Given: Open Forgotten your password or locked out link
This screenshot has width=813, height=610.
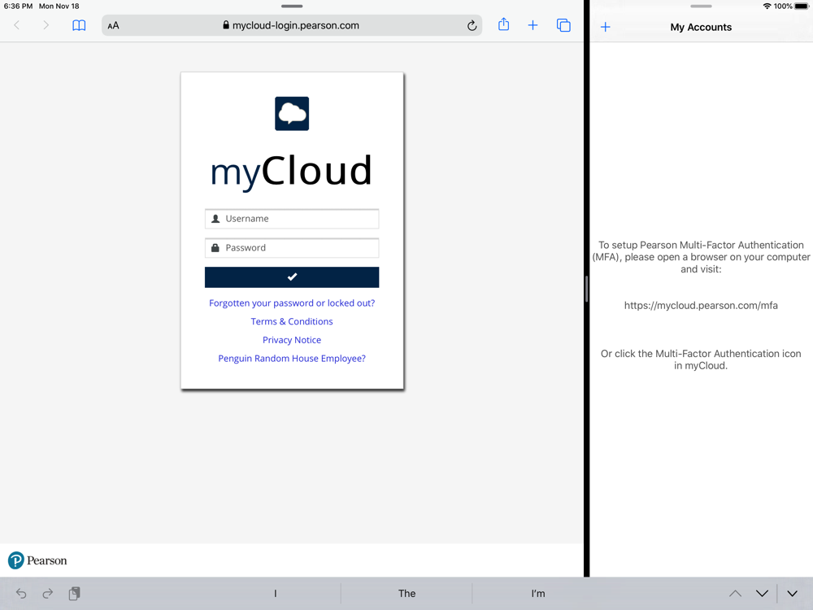Looking at the screenshot, I should tap(292, 303).
